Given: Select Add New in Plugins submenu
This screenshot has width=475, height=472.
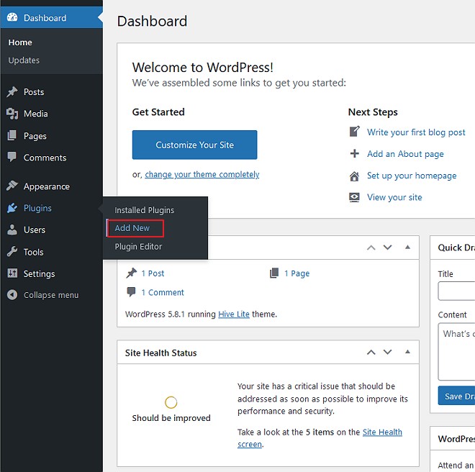Looking at the screenshot, I should 132,228.
